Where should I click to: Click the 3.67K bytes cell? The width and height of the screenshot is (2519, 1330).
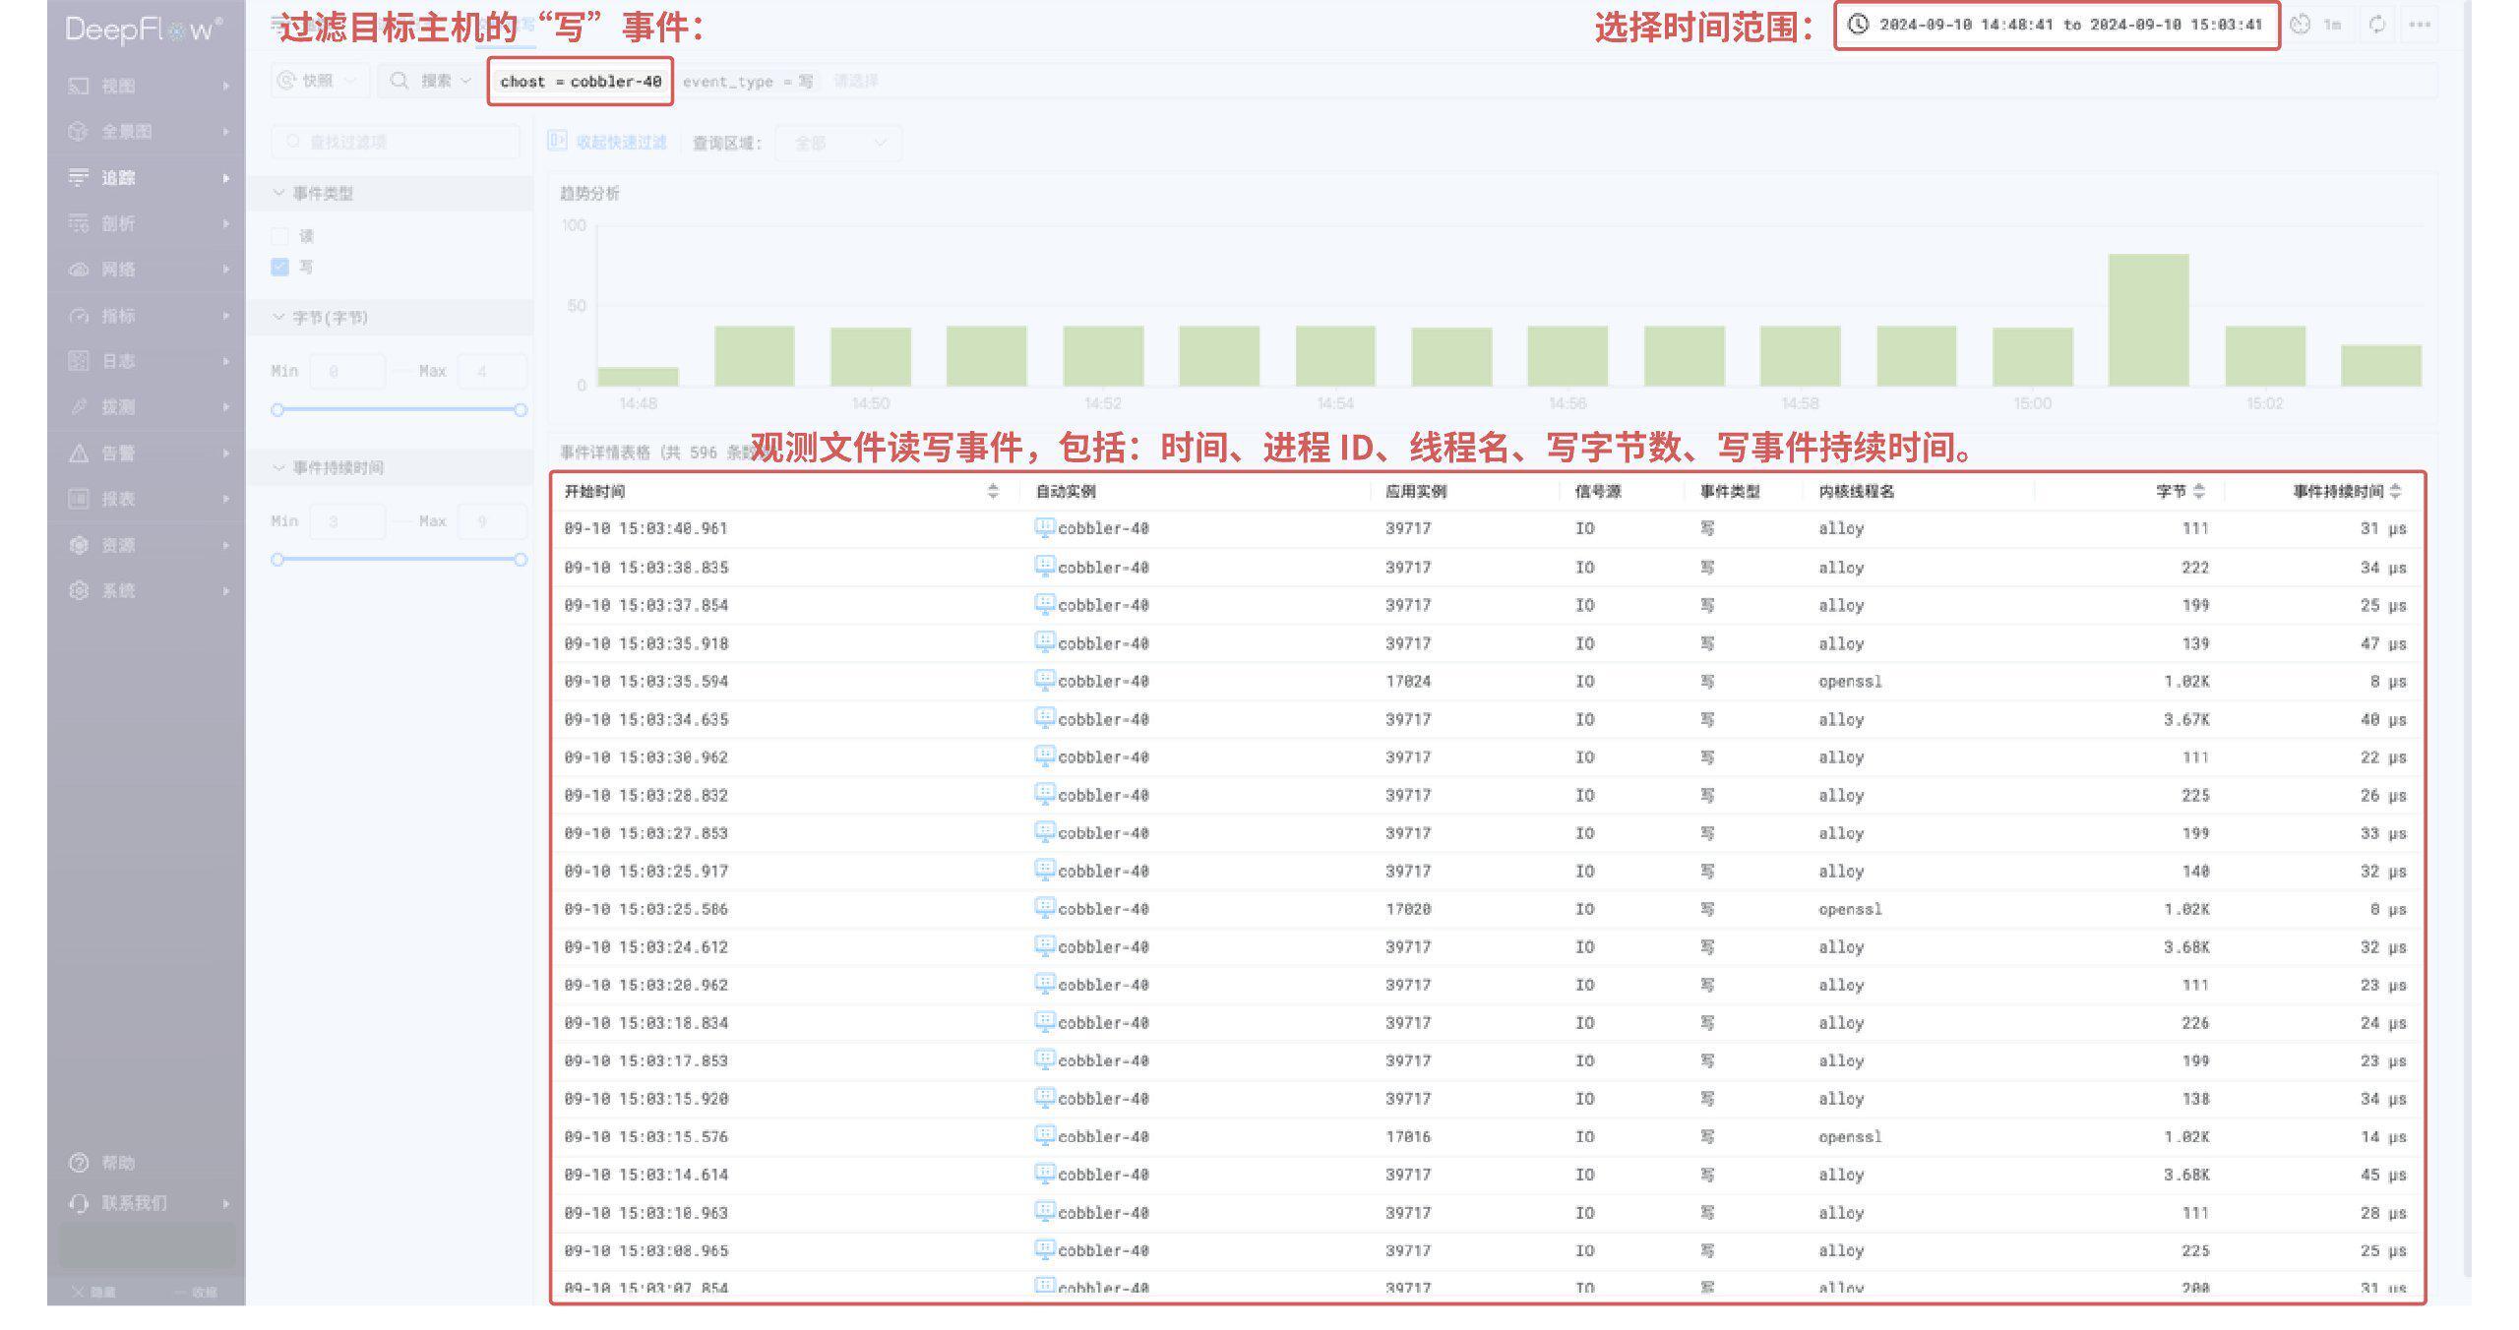coord(2186,719)
